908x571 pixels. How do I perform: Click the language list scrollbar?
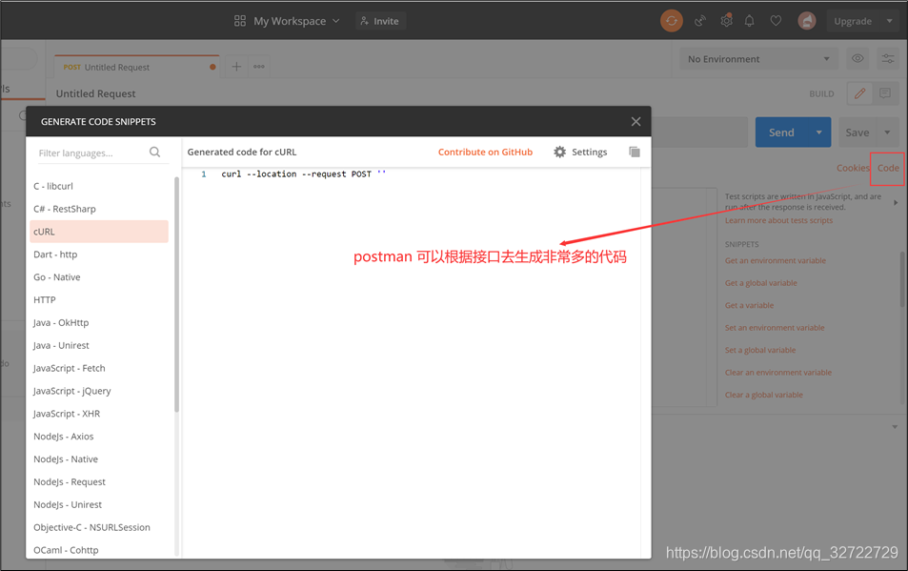point(176,296)
